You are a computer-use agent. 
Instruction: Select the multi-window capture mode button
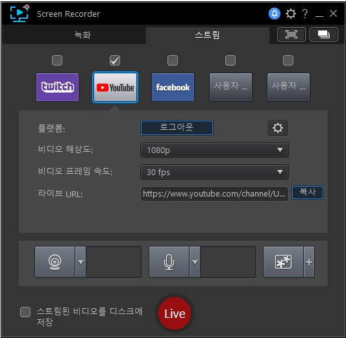tap(324, 34)
